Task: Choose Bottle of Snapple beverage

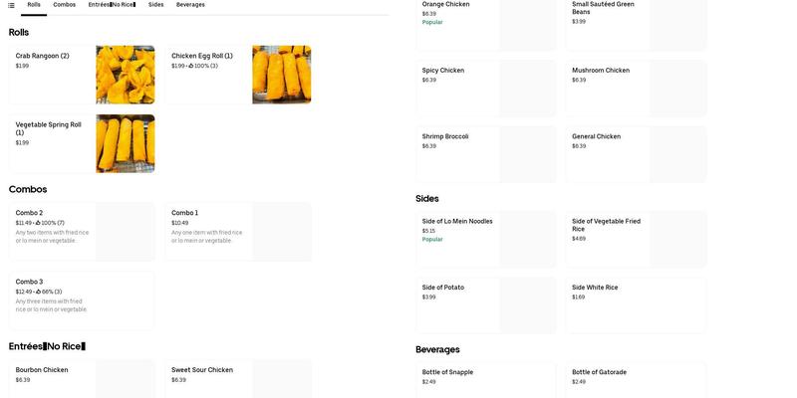Action: [485, 379]
